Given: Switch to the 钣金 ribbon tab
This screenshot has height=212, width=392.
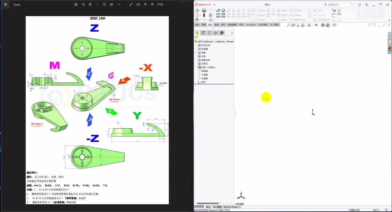Looking at the screenshot, I should point(217,25).
